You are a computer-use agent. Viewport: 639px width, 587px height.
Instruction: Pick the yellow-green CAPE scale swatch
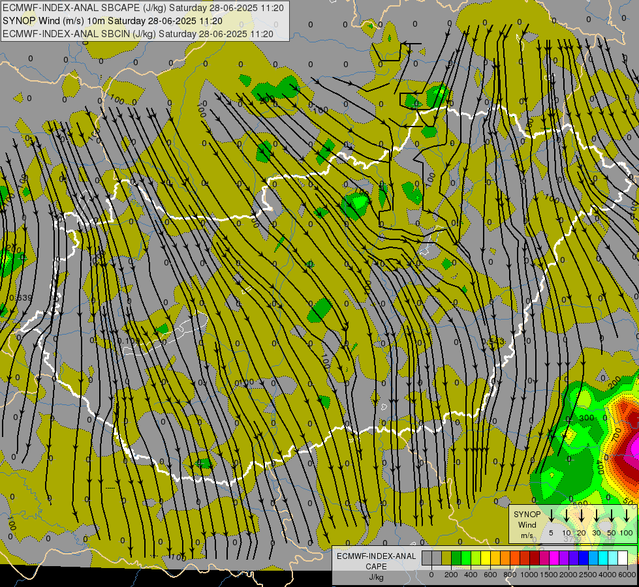[476, 558]
